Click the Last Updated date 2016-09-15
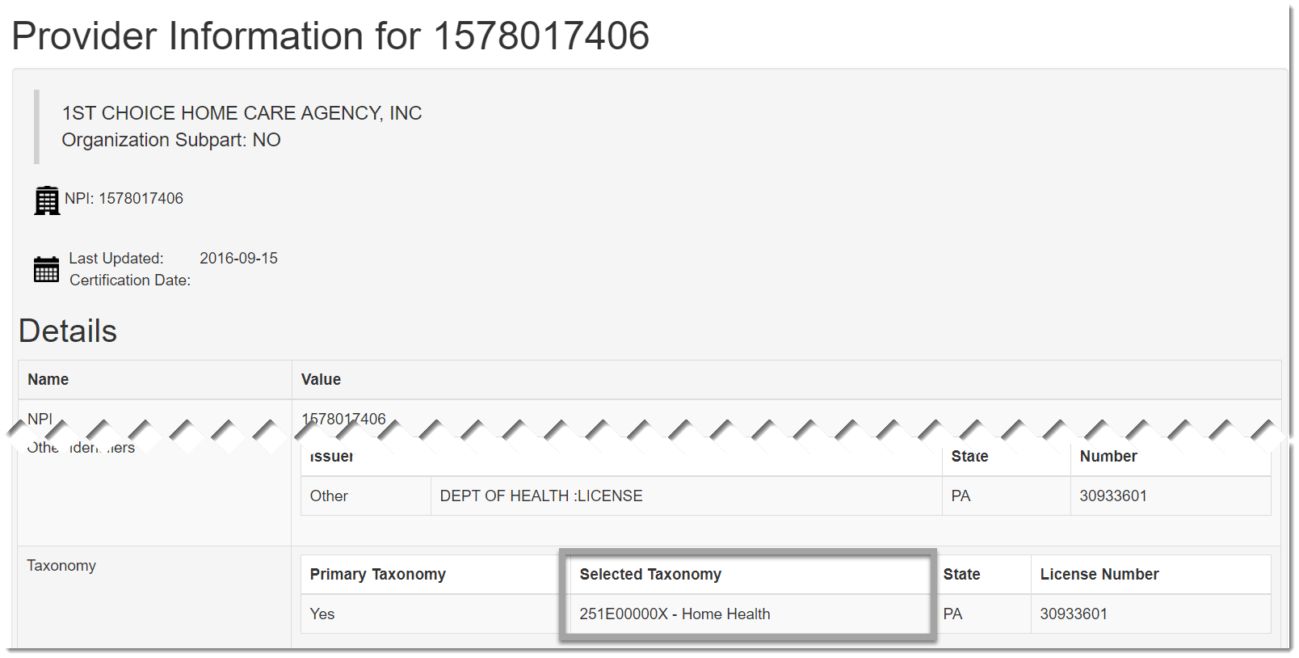Image resolution: width=1299 pixels, height=658 pixels. pos(238,258)
